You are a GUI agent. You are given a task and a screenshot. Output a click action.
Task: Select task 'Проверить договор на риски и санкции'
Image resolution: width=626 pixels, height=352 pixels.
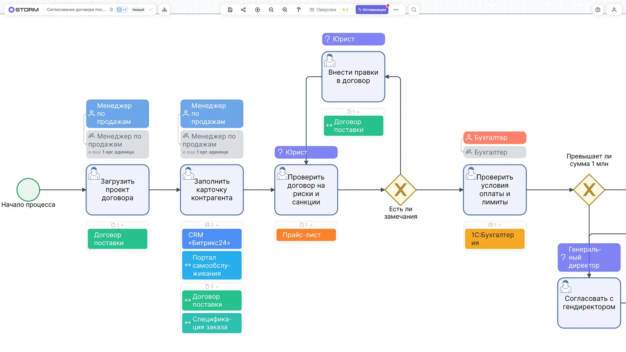306,190
